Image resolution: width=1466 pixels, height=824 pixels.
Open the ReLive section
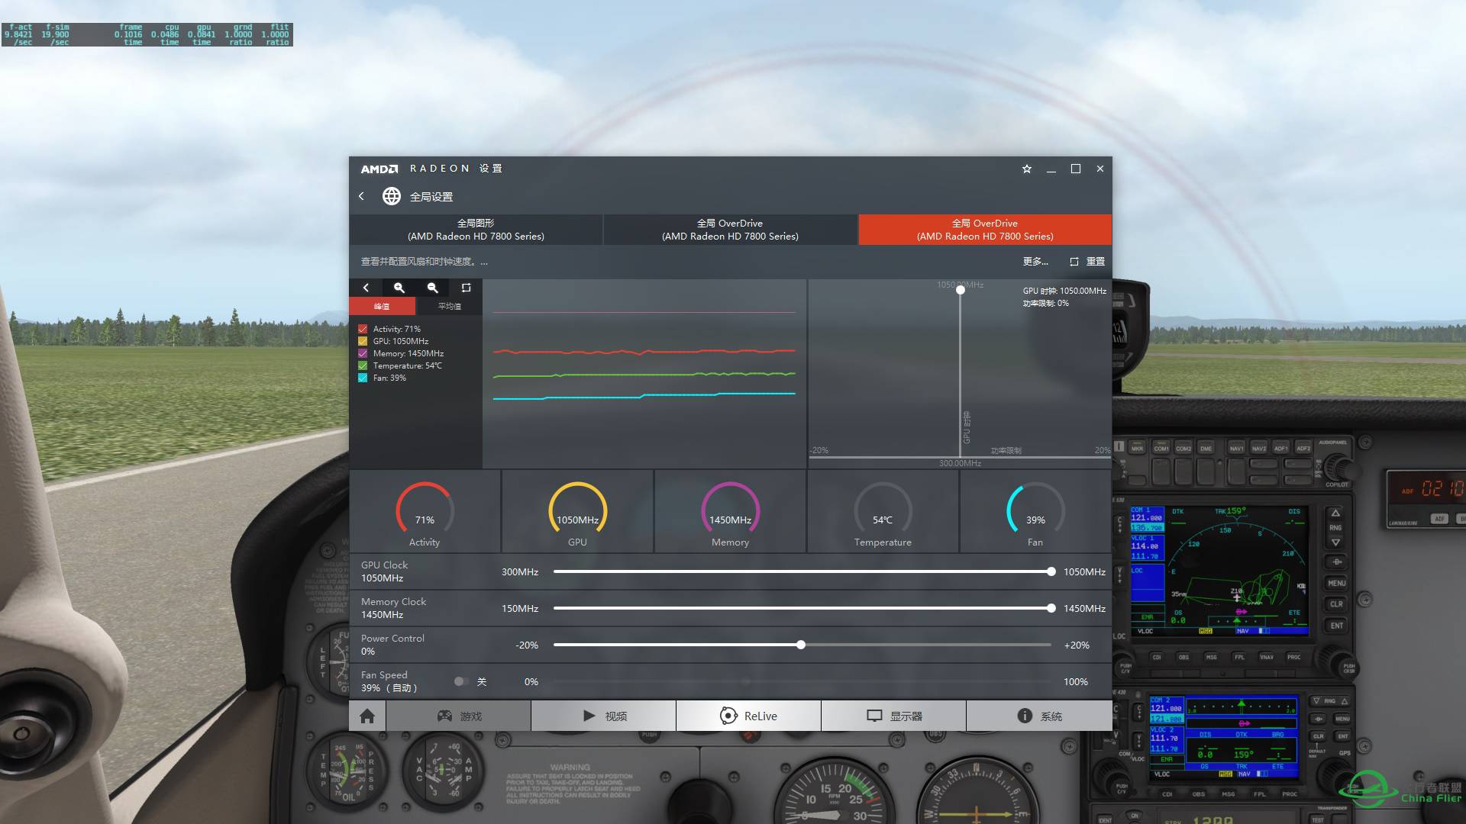tap(748, 716)
